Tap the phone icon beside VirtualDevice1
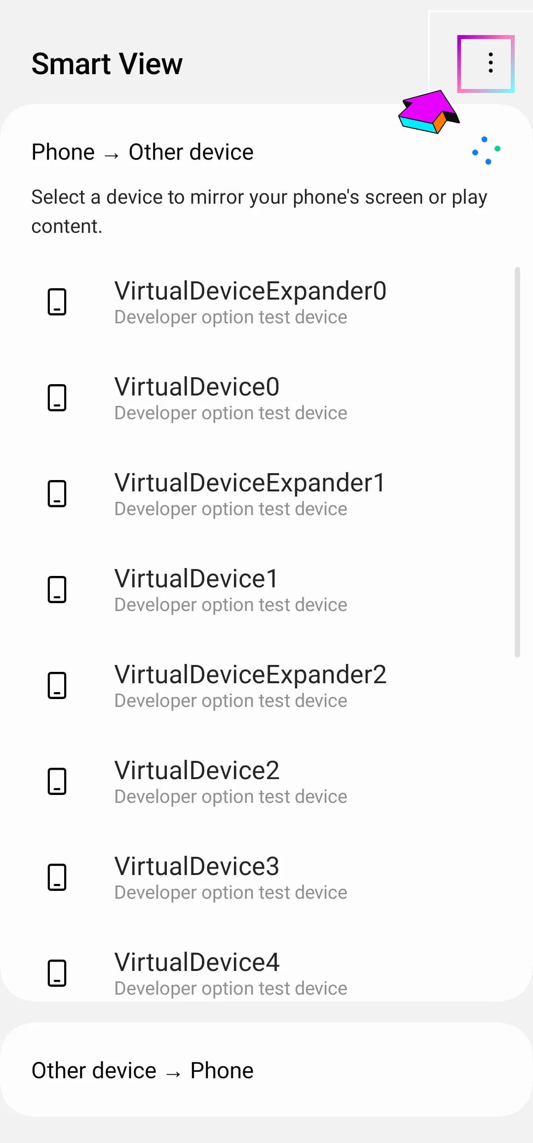The width and height of the screenshot is (533, 1143). point(57,589)
